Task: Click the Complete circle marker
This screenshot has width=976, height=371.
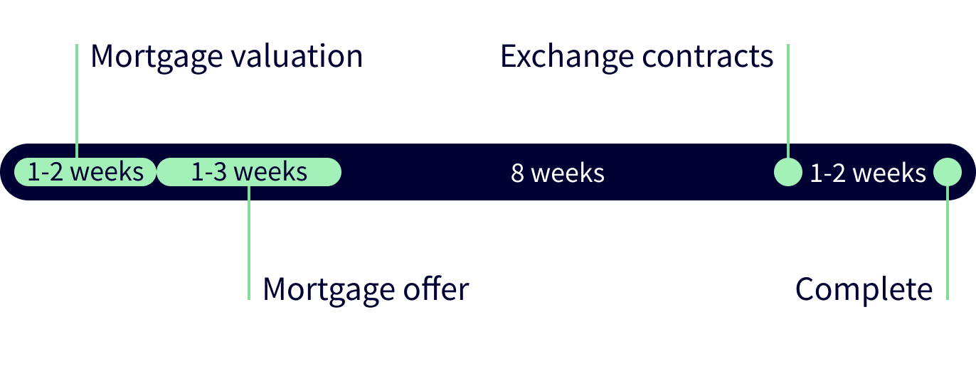Action: (948, 172)
